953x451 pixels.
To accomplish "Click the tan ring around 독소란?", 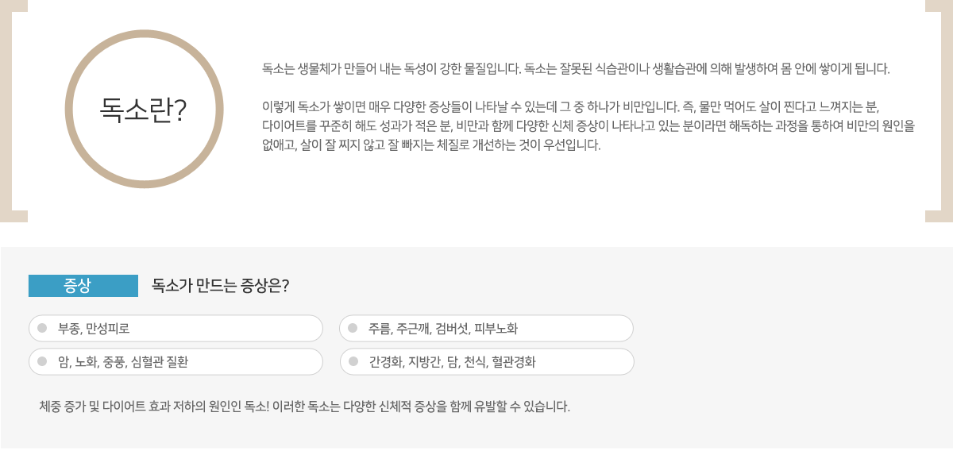I will click(144, 34).
